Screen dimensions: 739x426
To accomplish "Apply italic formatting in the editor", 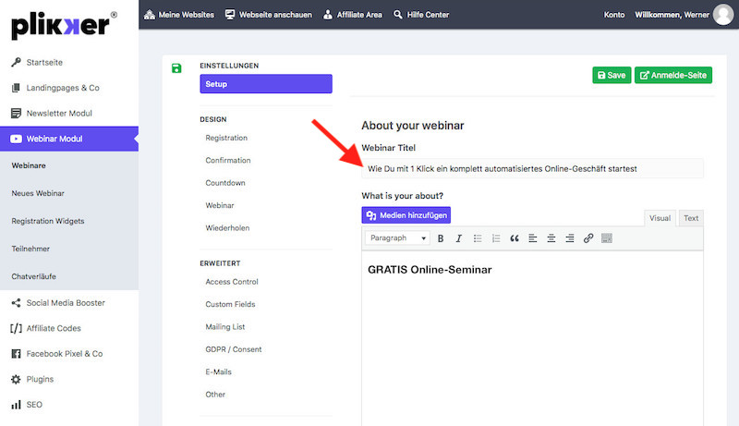I will coord(458,238).
